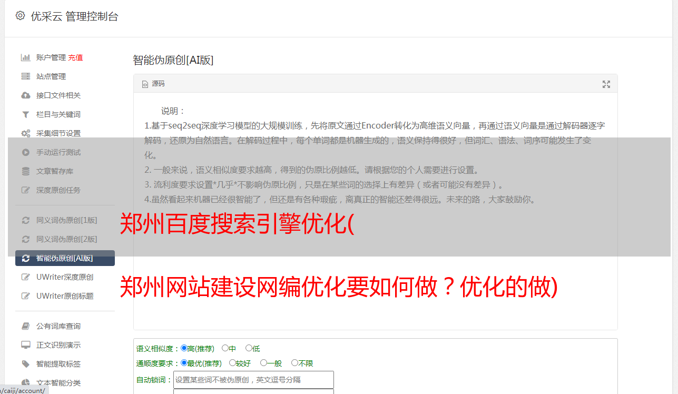
Task: Click the server icon for 站点管理
Action: [x=25, y=76]
